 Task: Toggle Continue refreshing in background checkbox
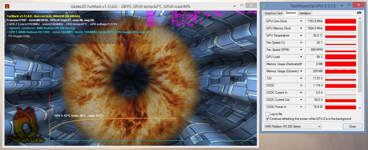(267, 119)
